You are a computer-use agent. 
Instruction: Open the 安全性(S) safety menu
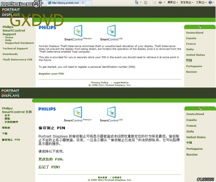pyautogui.click(x=187, y=2)
